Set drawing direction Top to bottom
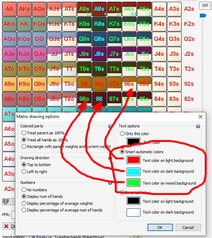 click(x=36, y=165)
